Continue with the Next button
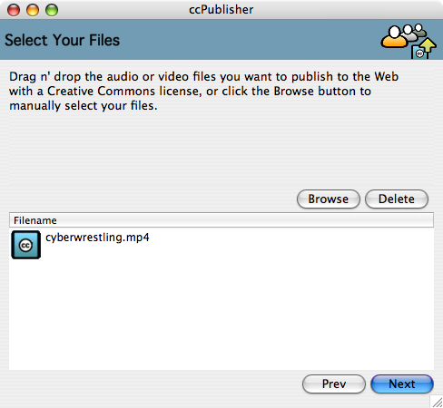The image size is (443, 408). click(402, 384)
